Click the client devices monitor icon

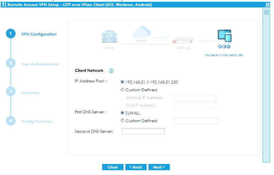(224, 37)
